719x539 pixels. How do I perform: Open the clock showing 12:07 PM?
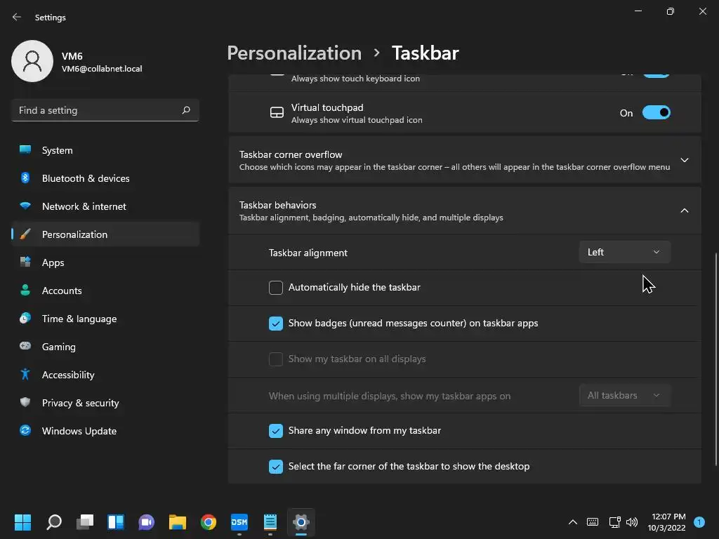[667, 522]
